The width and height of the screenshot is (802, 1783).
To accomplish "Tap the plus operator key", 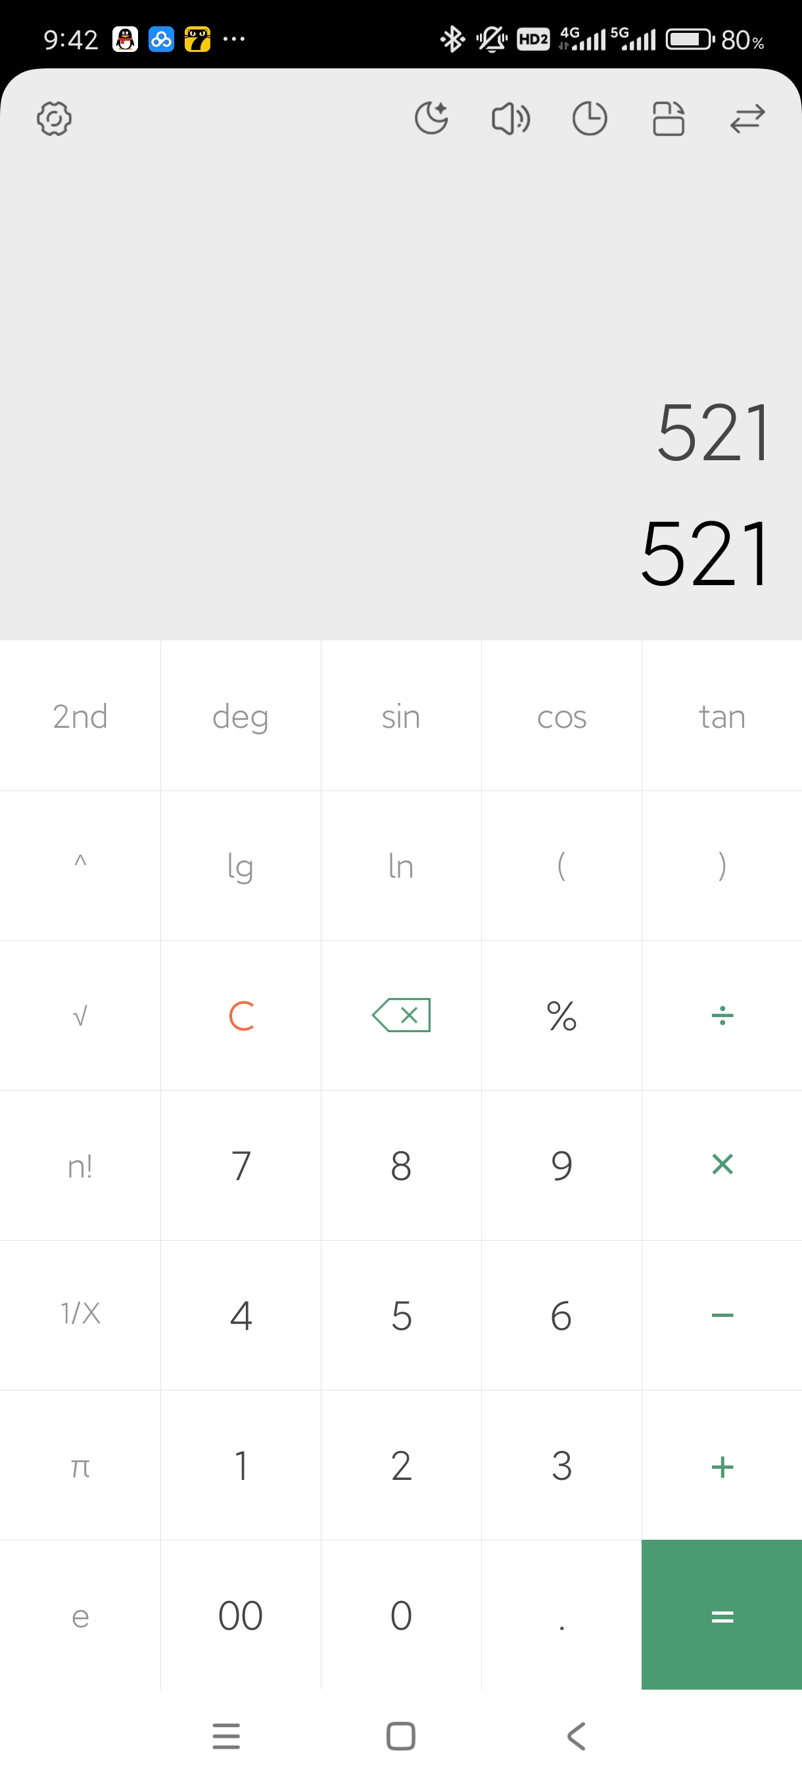I will tap(722, 1465).
